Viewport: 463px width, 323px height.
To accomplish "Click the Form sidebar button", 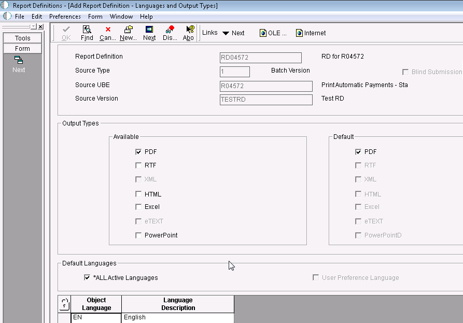I will coord(22,48).
